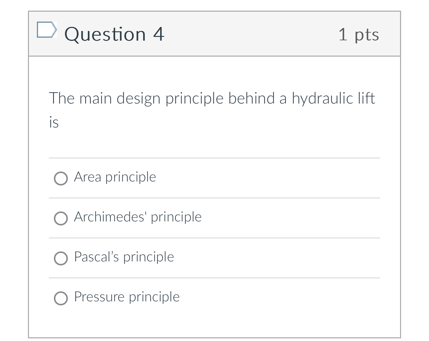429x341 pixels.
Task: Click the word "Question" in the heading
Action: click(105, 34)
